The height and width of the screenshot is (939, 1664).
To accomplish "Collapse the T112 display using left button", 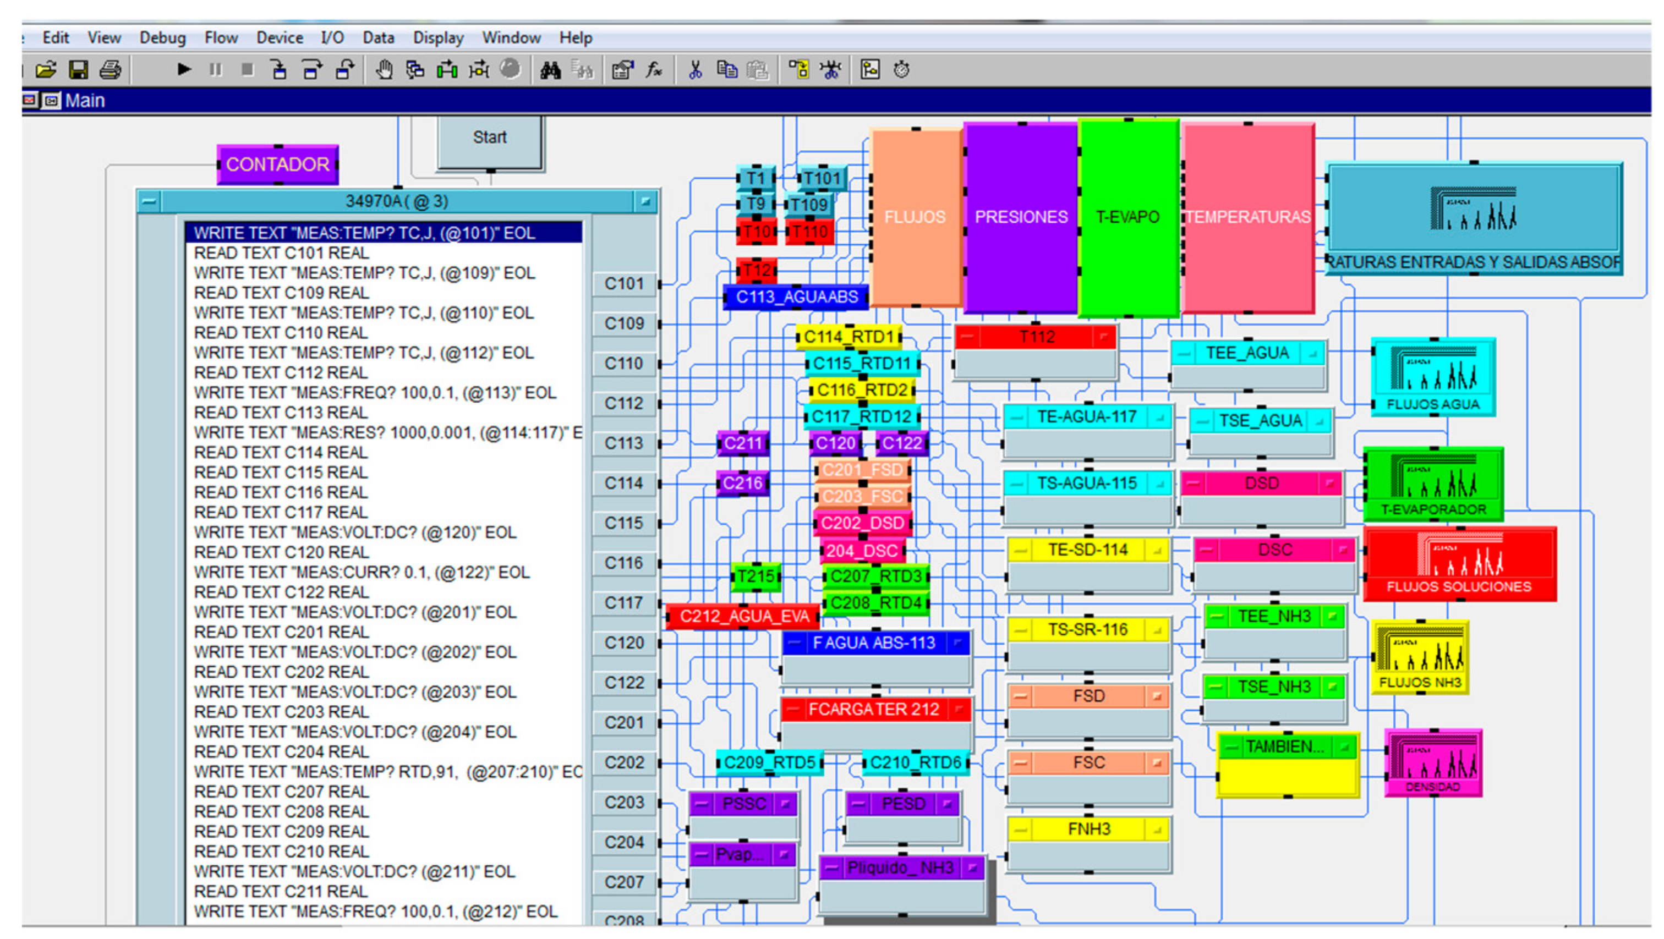I will [968, 337].
